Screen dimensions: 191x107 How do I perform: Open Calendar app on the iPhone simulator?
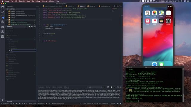(147, 13)
